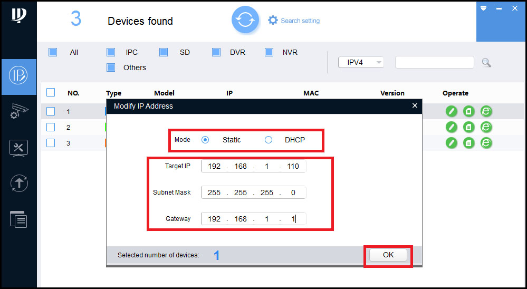Screen dimensions: 527x289
Task: Click the Target IP third octet 1
Action: 267,166
